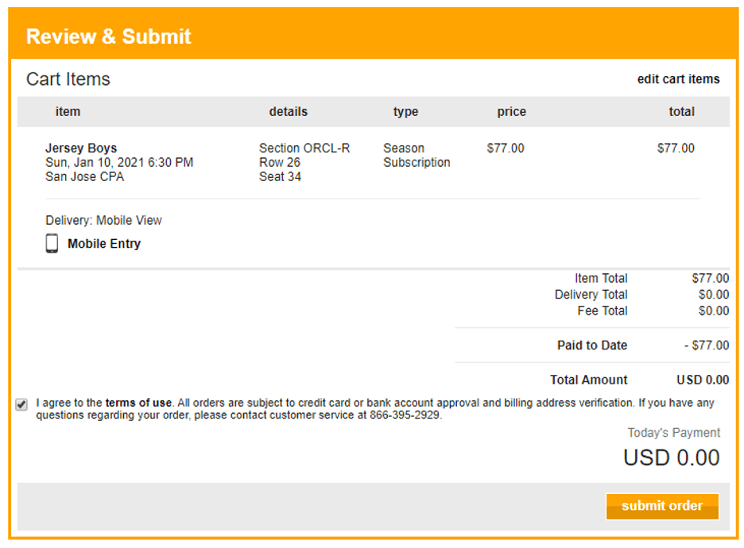744x548 pixels.
Task: Click the item column header
Action: tap(68, 112)
